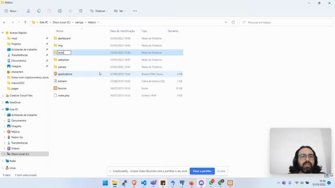This screenshot has width=335, height=188.
Task: Open the three-dots more options menu
Action: [x=135, y=11]
